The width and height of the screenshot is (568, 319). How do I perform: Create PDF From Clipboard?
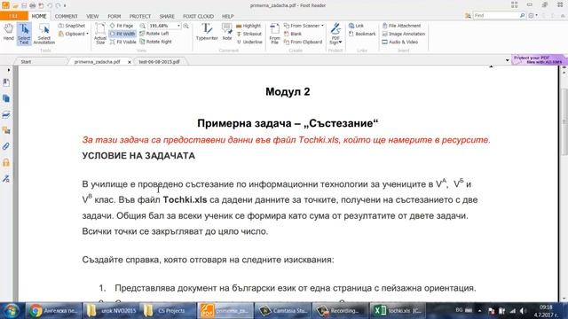point(303,42)
